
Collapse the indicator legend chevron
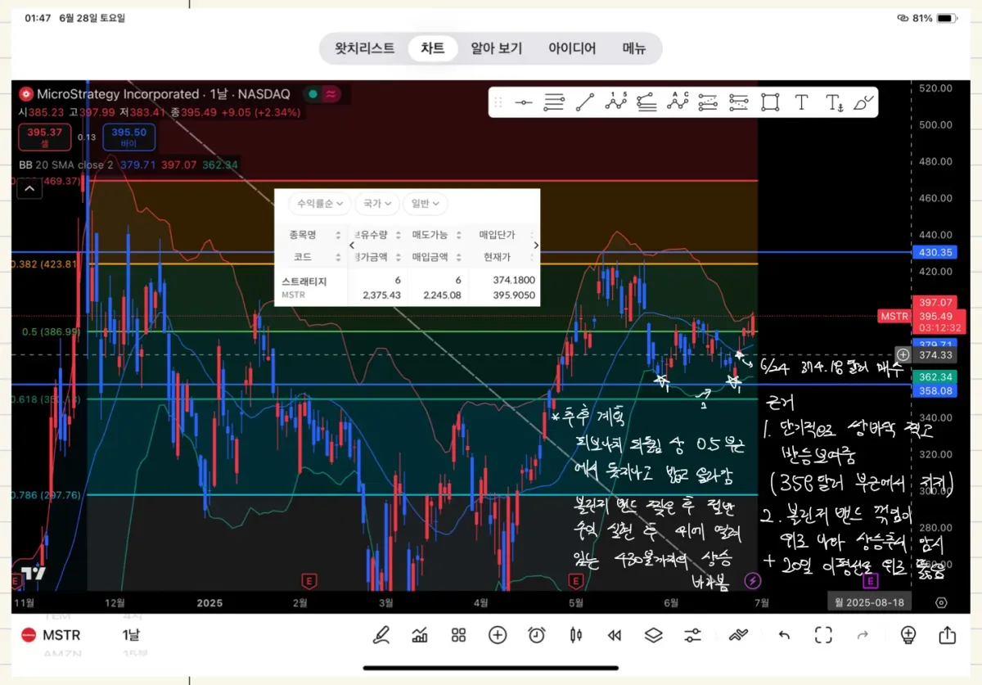click(29, 190)
